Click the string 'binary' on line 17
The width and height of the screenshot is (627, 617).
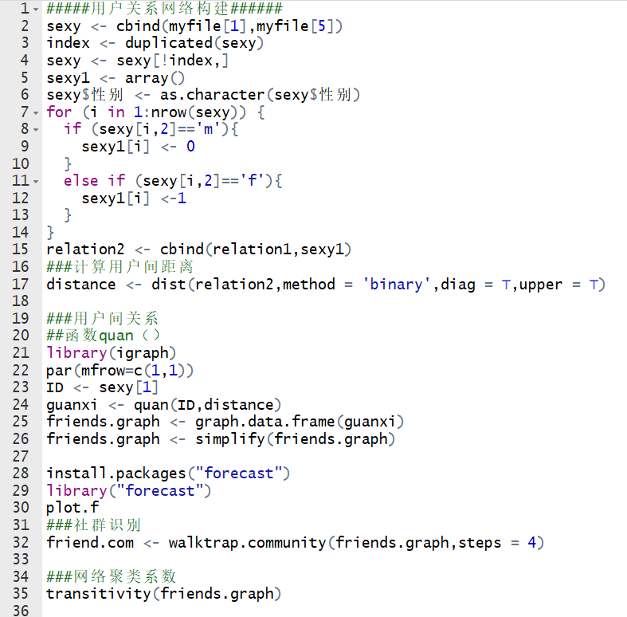pos(396,285)
